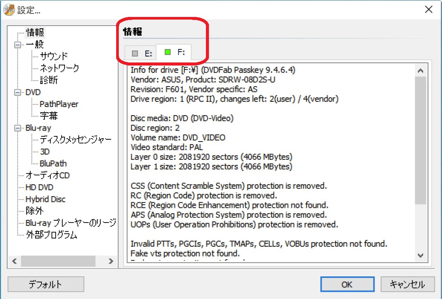Viewport: 442px width, 299px height.
Task: Select the Blu-ray tree item
Action: [x=38, y=128]
